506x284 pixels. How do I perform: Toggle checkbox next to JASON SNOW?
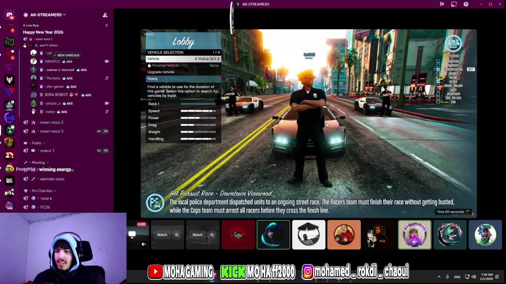pos(438,94)
